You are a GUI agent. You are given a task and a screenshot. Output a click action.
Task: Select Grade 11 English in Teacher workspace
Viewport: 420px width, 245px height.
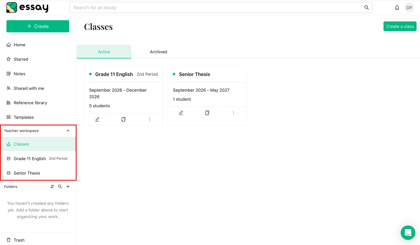38,158
